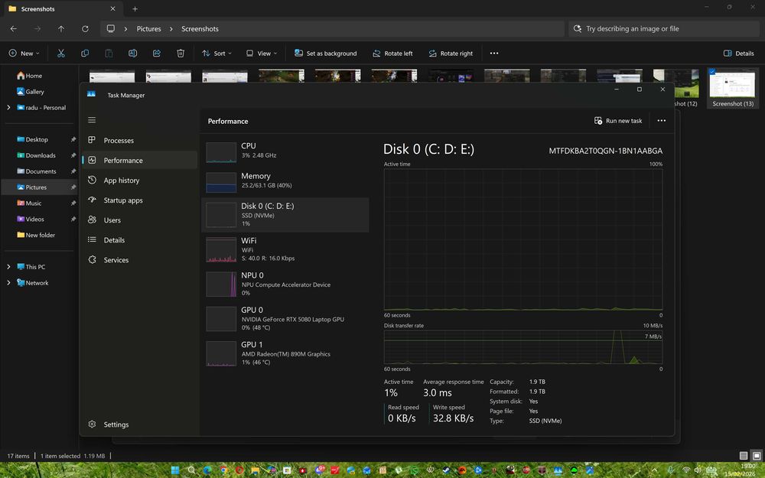
Task: Switch to the Users page
Action: tap(112, 220)
